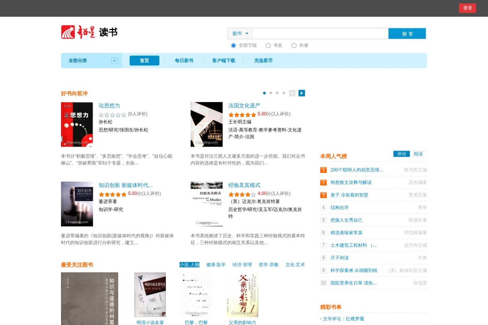Expand the 全部分类 category dropdown arrow
Screen dimensions: 488x325
coord(115,61)
